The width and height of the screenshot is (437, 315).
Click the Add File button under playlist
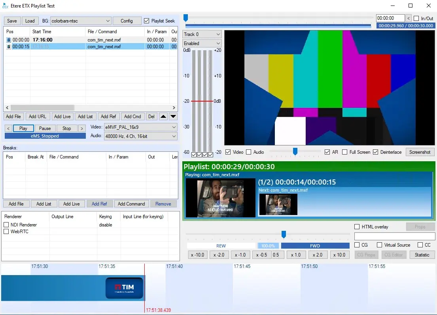click(14, 117)
